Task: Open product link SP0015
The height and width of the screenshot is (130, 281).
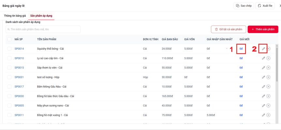Action: click(x=19, y=68)
